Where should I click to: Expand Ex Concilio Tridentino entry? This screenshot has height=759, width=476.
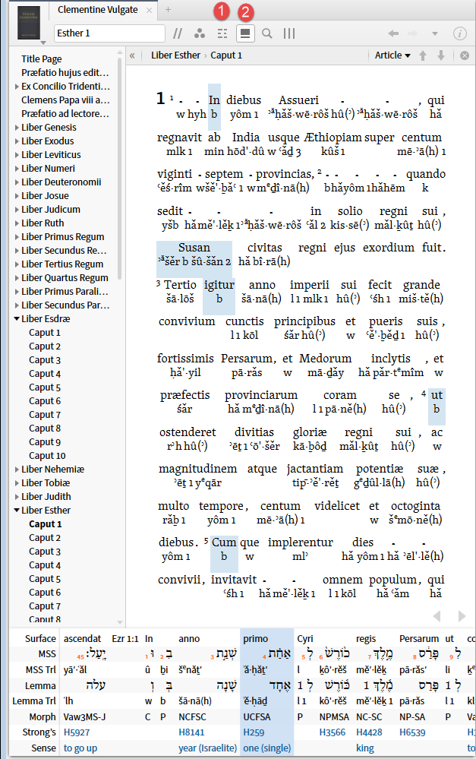tap(17, 87)
